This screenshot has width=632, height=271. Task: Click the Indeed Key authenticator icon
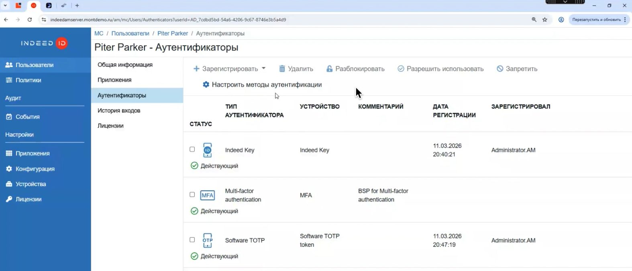[207, 150]
